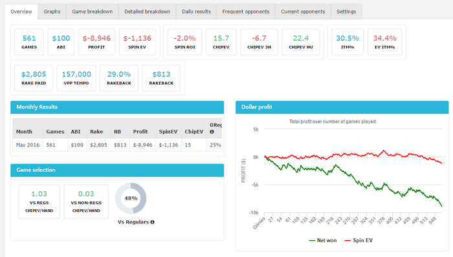Click the 22.4 ChipEV HU card
Image resolution: width=453 pixels, height=257 pixels.
[301, 42]
